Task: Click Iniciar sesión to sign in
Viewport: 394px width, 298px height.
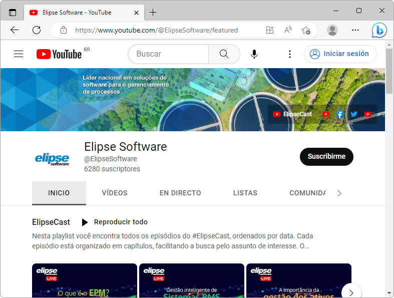Action: pos(340,54)
